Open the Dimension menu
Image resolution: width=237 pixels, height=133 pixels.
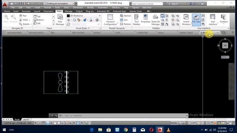pos(78,7)
